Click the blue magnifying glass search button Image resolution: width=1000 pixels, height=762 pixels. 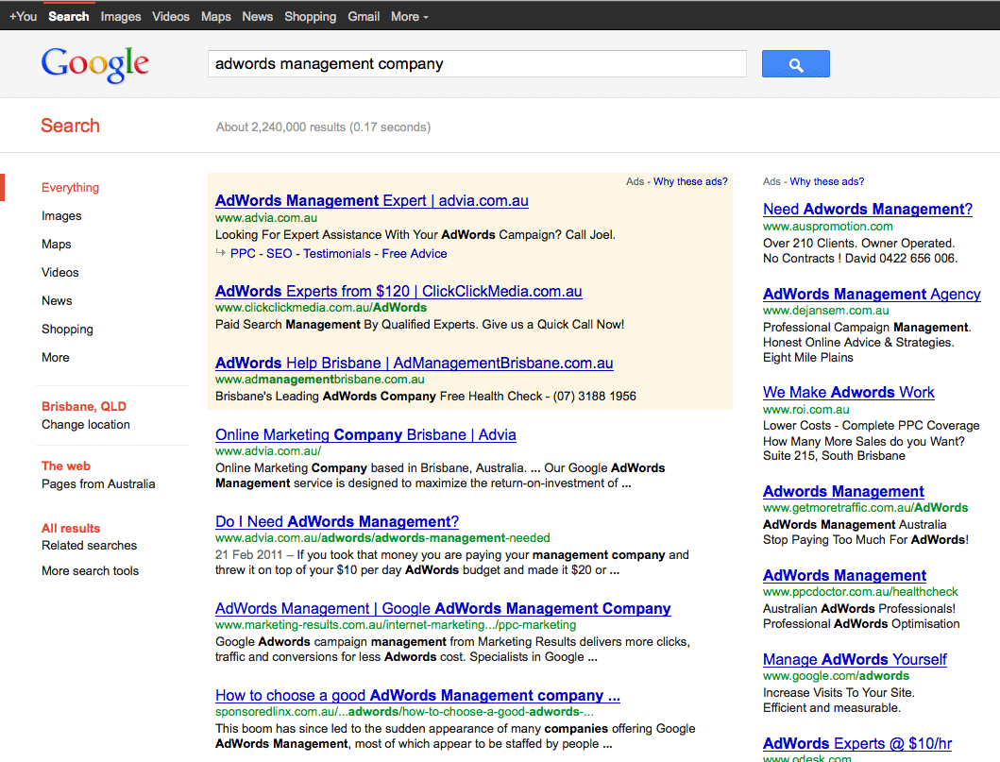click(x=795, y=64)
